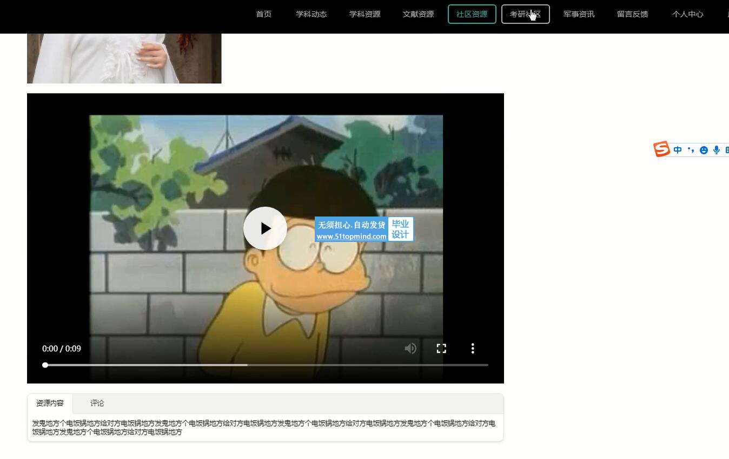Select the 资源内容 tab
Viewport: 729px width, 459px height.
[x=50, y=403]
